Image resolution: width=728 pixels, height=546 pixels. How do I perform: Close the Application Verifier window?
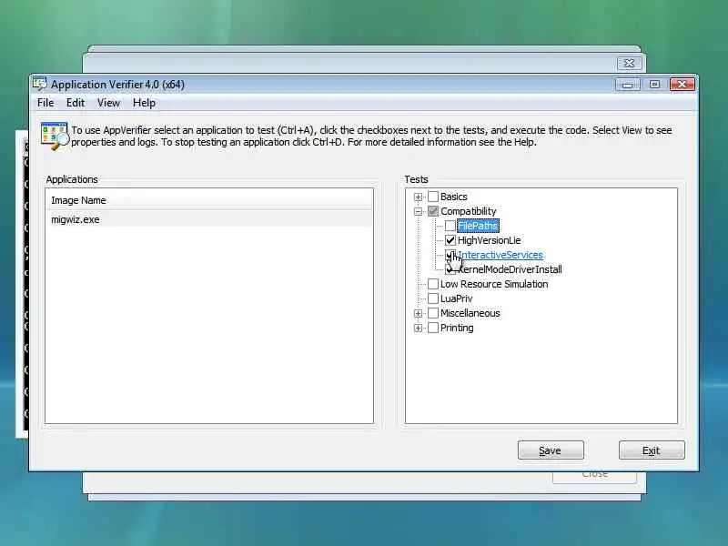[682, 85]
